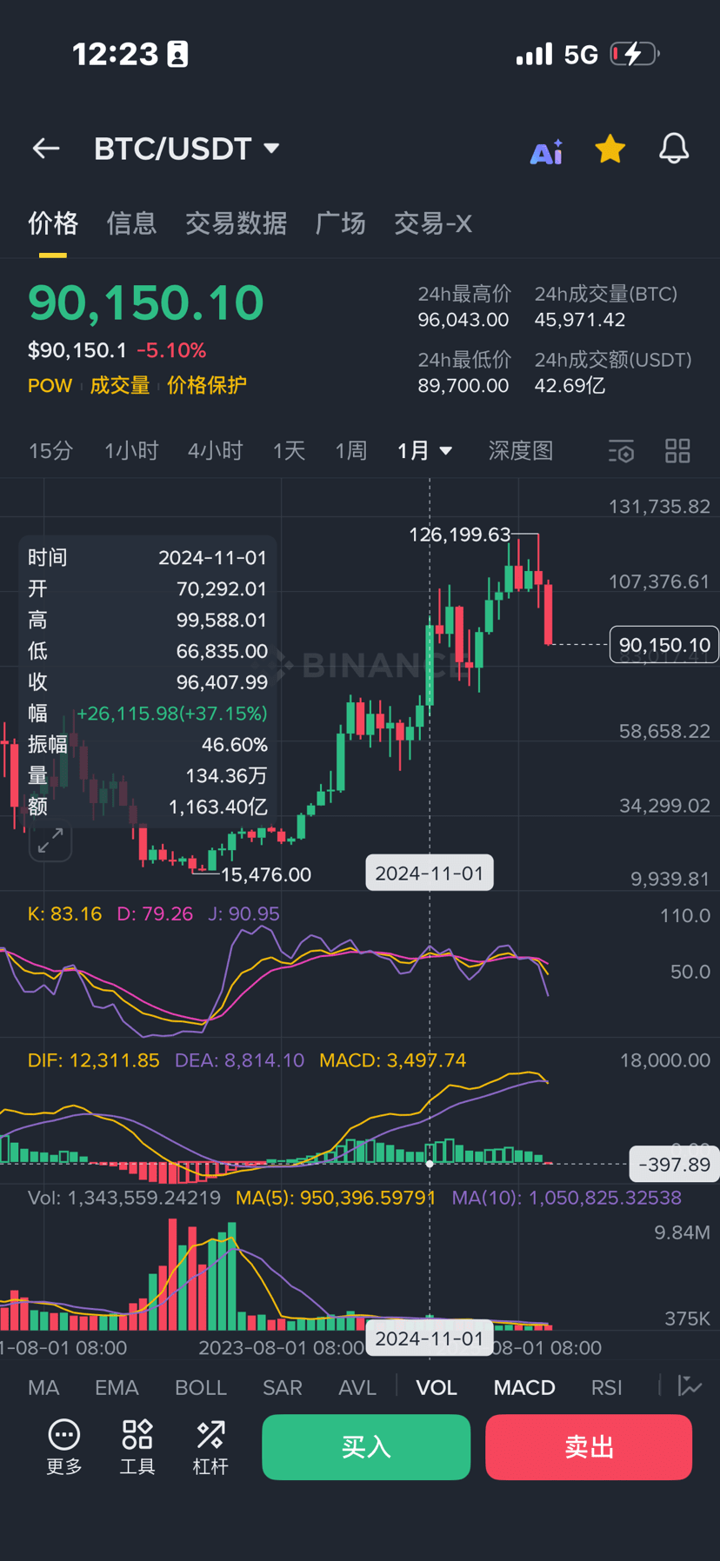Tap the 126,199.63 high price marker
This screenshot has width=720, height=1561.
click(460, 535)
